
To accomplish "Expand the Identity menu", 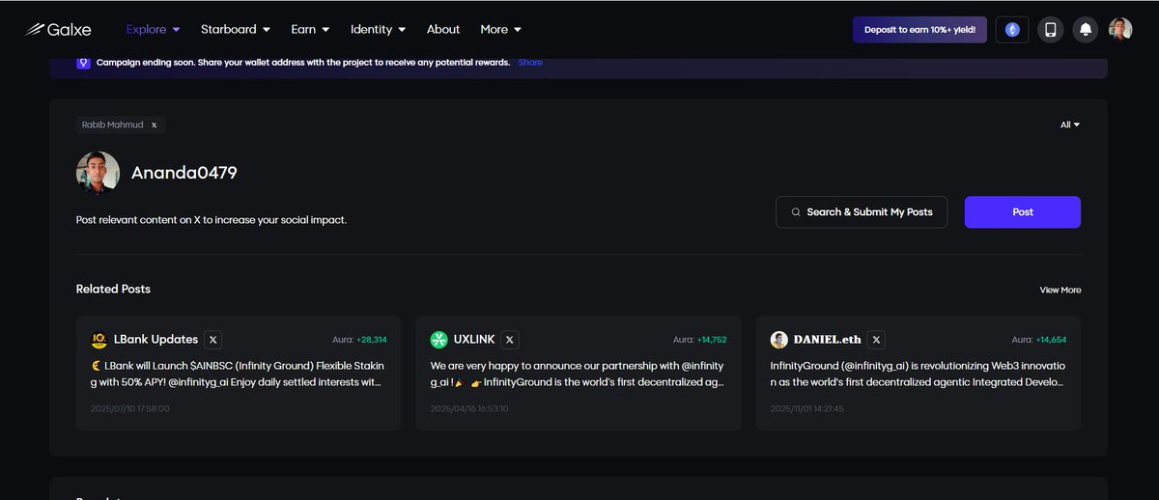I will point(378,30).
